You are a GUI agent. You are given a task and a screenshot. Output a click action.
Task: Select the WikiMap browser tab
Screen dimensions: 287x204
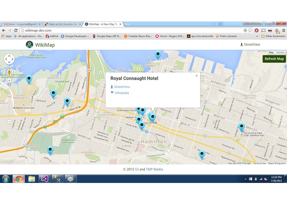(103, 24)
